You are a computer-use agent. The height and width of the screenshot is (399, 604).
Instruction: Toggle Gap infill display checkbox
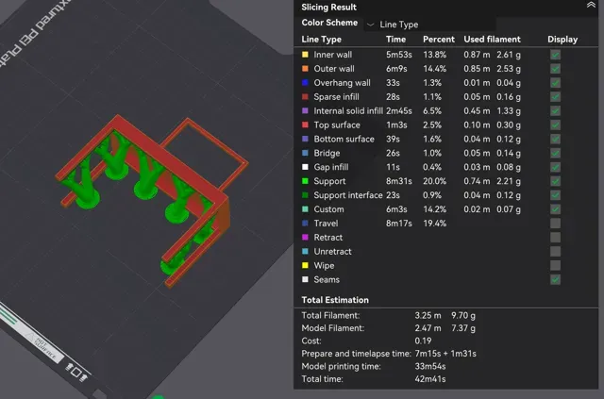555,167
